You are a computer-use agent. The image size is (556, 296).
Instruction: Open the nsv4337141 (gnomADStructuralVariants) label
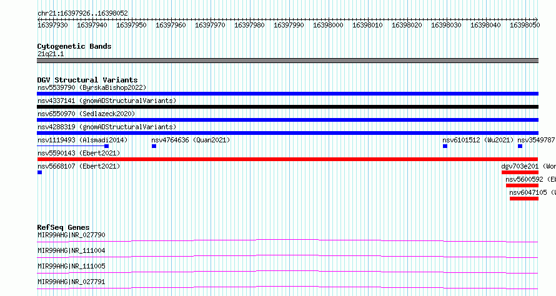point(107,101)
